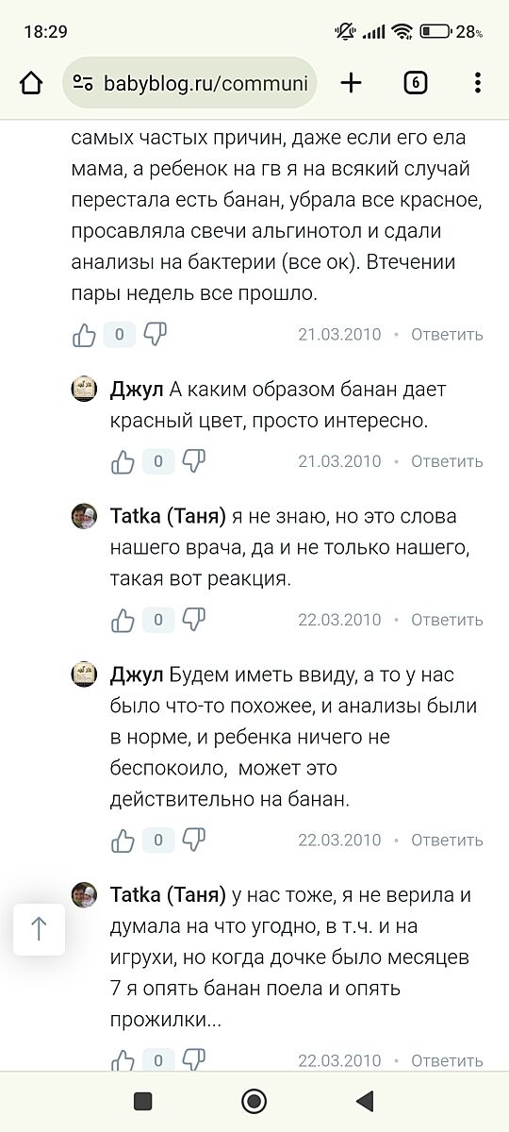Open Tatka (Таня) username link about игрухи
The height and width of the screenshot is (1132, 509).
[168, 894]
